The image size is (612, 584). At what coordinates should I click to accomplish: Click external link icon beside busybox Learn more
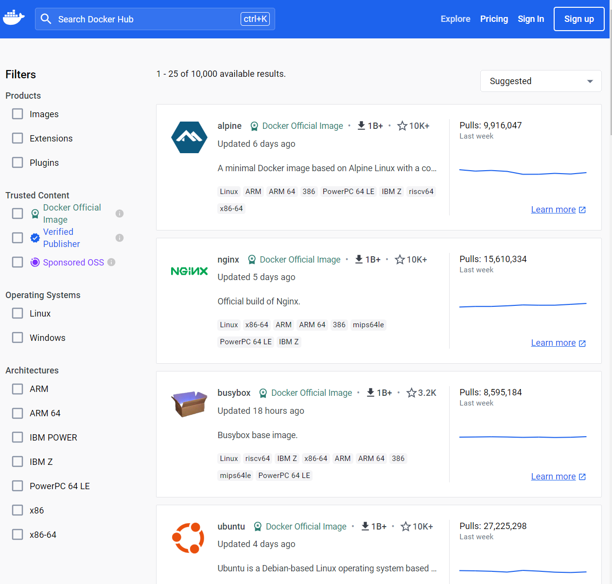click(x=582, y=477)
